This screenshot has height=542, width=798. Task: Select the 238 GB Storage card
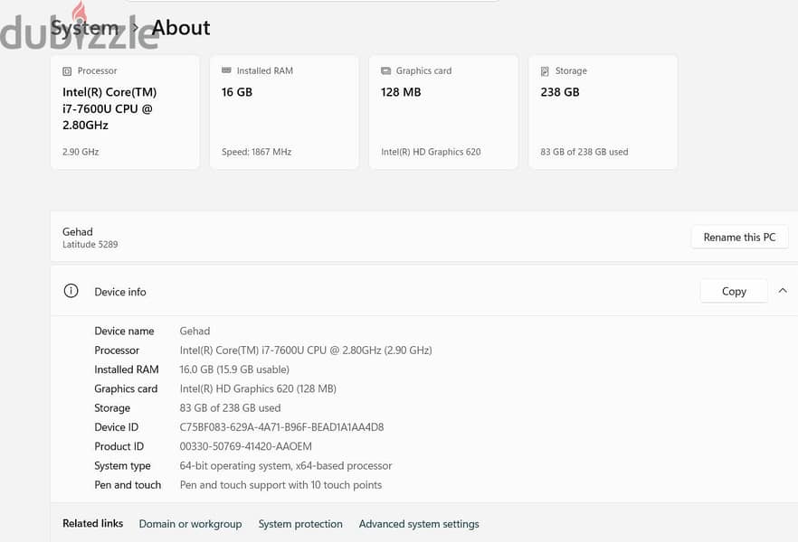[x=603, y=112]
